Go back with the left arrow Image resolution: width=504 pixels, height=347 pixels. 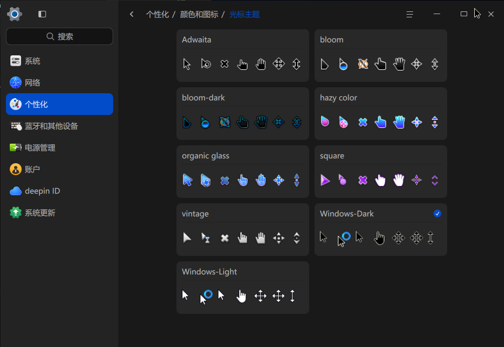[x=132, y=14]
